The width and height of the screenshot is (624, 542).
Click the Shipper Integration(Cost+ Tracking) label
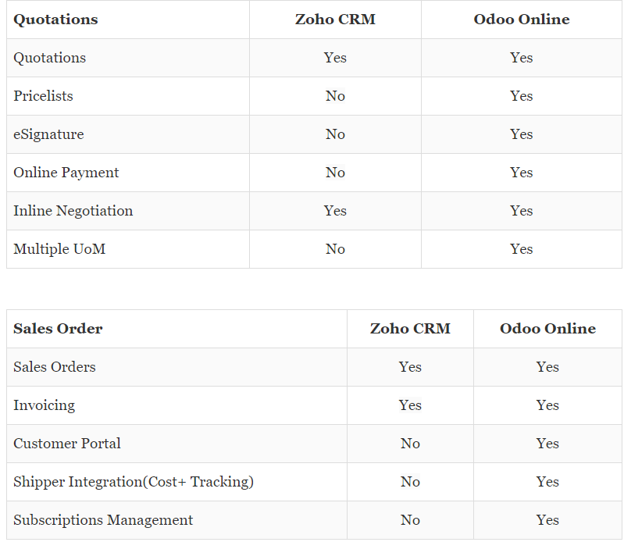[134, 482]
